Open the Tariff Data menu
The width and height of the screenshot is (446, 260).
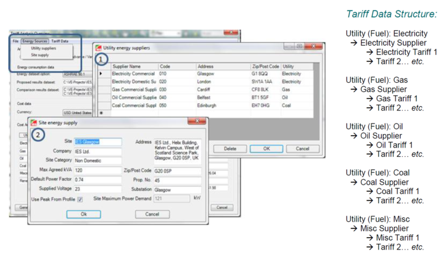point(60,41)
